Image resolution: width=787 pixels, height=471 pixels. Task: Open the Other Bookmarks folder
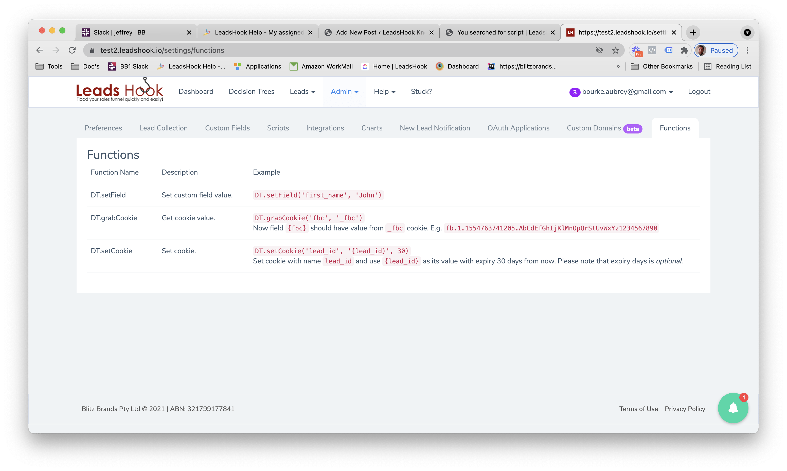(662, 66)
